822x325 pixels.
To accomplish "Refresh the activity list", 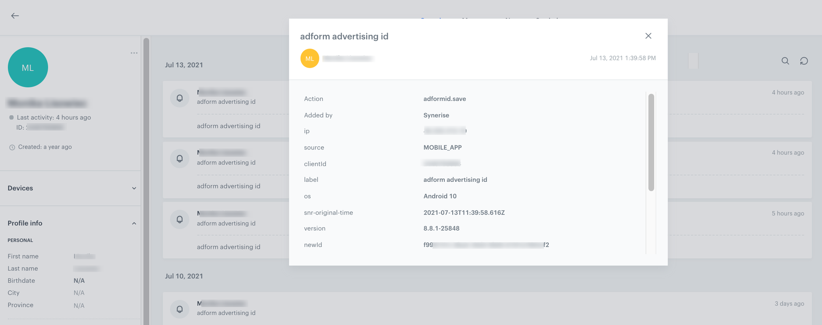I will tap(804, 61).
